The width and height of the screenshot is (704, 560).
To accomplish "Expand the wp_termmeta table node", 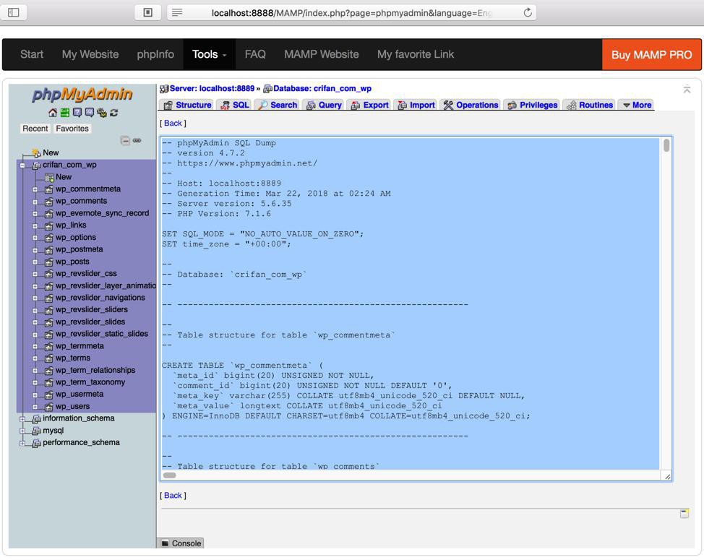I will click(x=35, y=347).
